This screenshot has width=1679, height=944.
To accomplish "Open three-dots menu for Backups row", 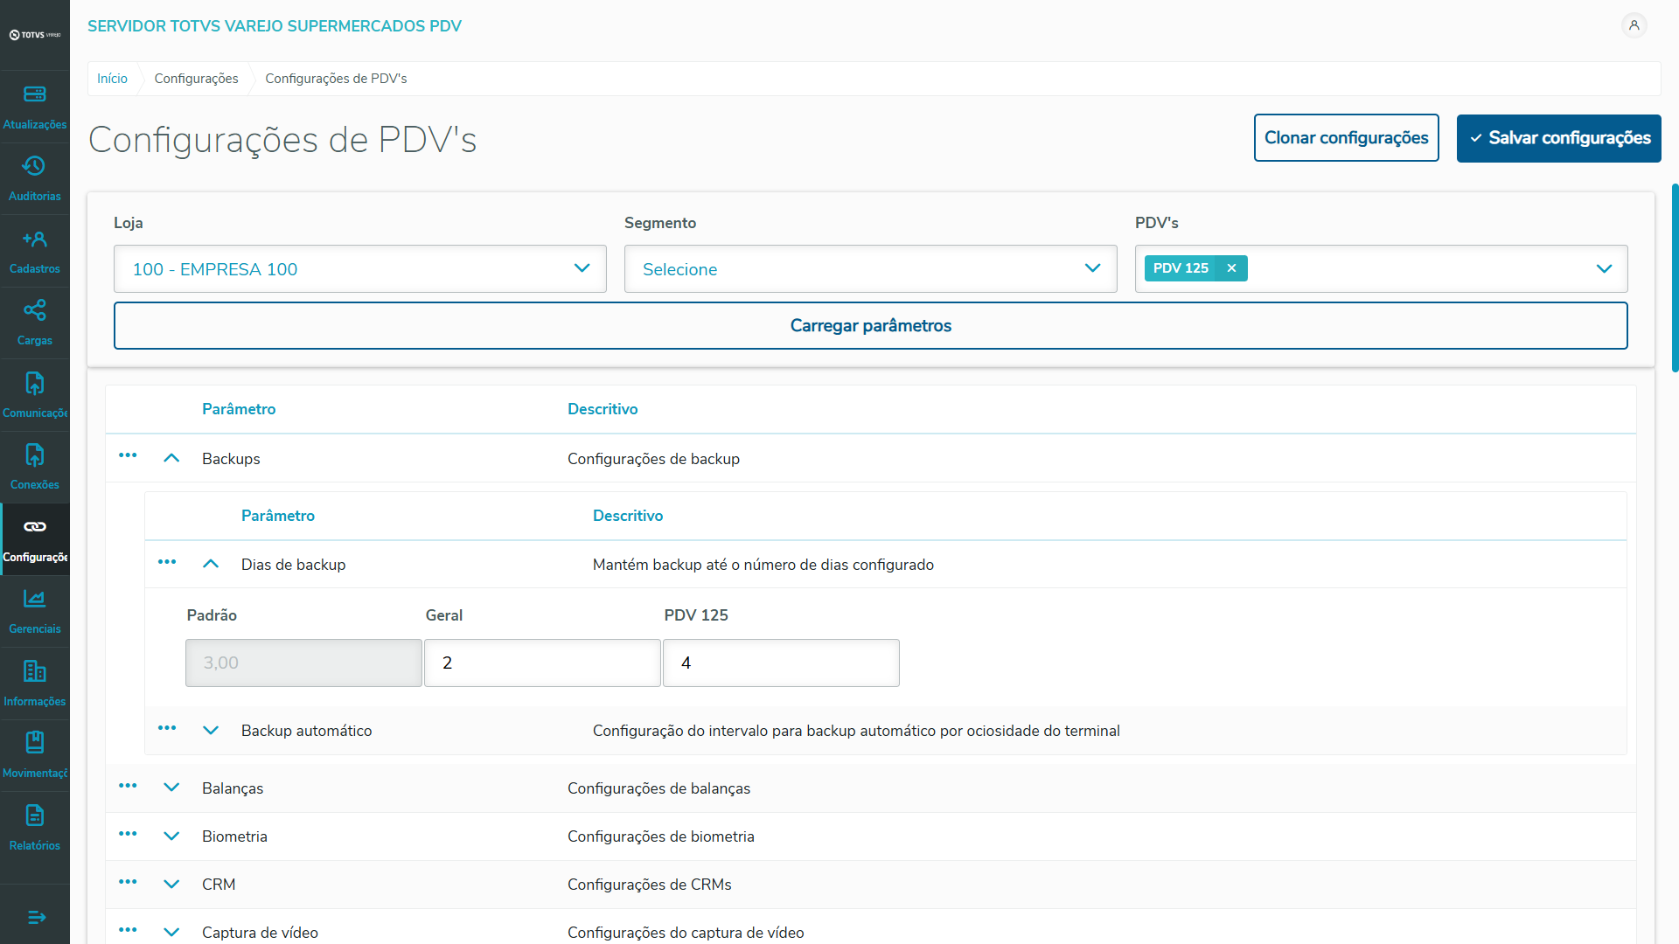I will pyautogui.click(x=128, y=455).
